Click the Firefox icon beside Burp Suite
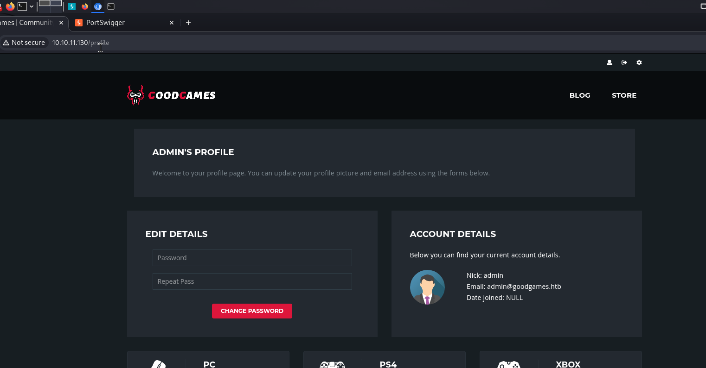The height and width of the screenshot is (368, 706). coord(85,6)
